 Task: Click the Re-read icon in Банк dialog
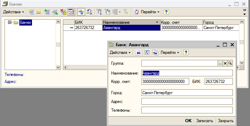click(147, 52)
